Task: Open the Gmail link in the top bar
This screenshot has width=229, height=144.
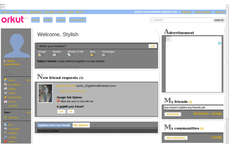Action: click(x=70, y=12)
